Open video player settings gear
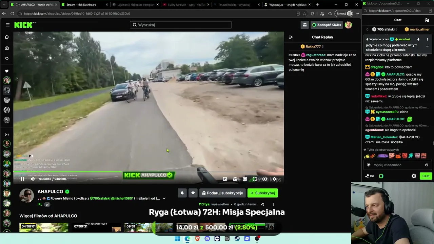Viewport: 434px width, 244px height. pos(275,179)
